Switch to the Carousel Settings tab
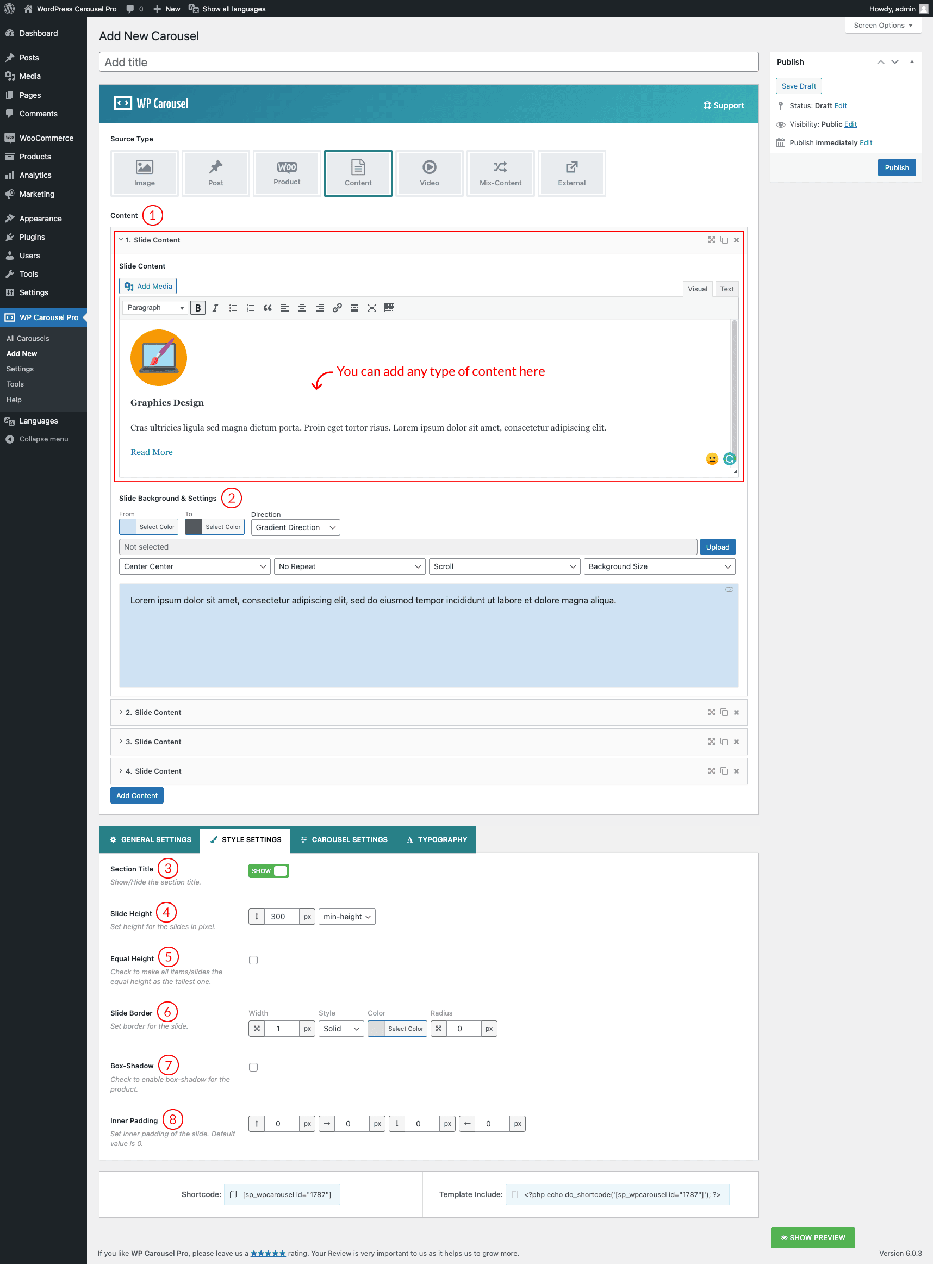This screenshot has width=933, height=1264. tap(344, 839)
